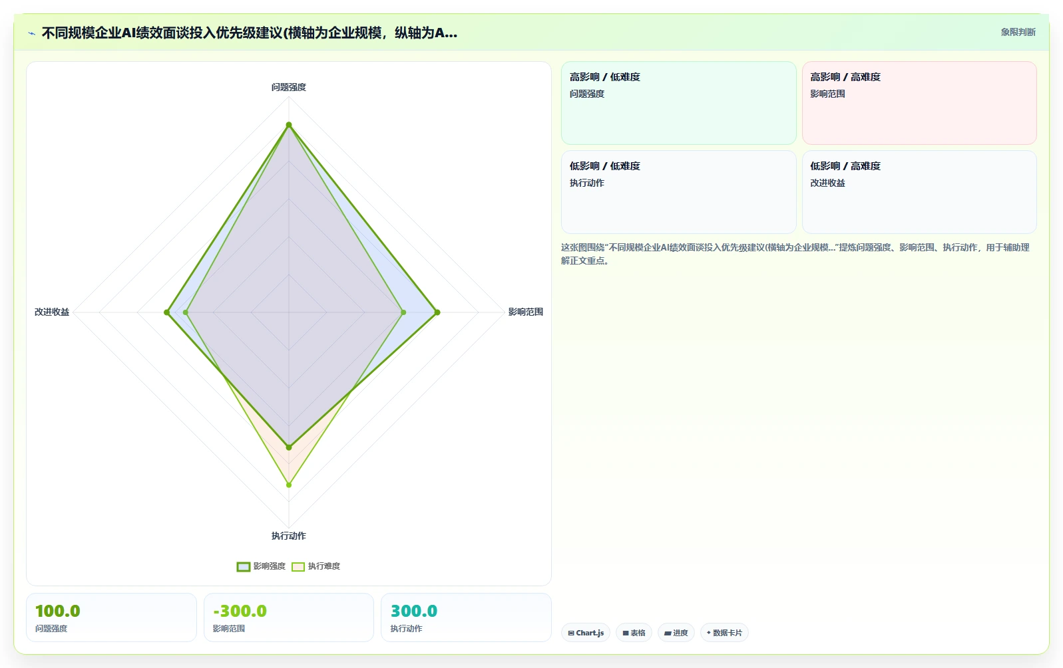1063x668 pixels.
Task: Click the 数据卡片 chip icon
Action: pos(709,633)
